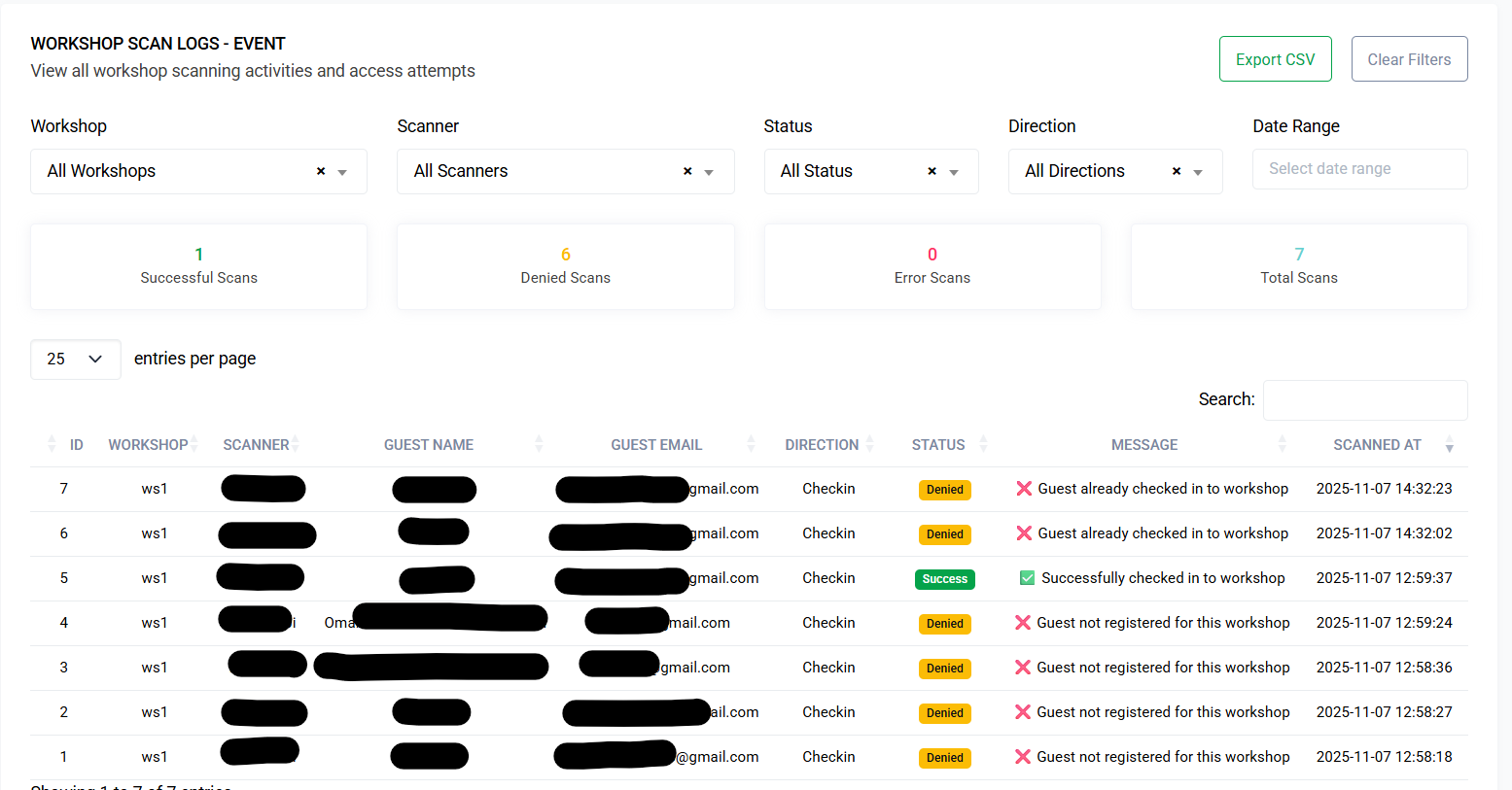Sort by the Guest Name column header
The width and height of the screenshot is (1512, 790).
(x=429, y=445)
